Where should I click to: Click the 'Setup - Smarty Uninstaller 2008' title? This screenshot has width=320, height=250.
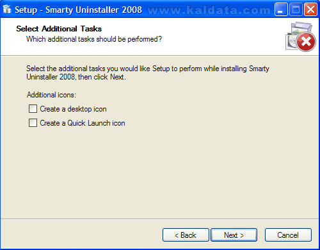point(78,10)
